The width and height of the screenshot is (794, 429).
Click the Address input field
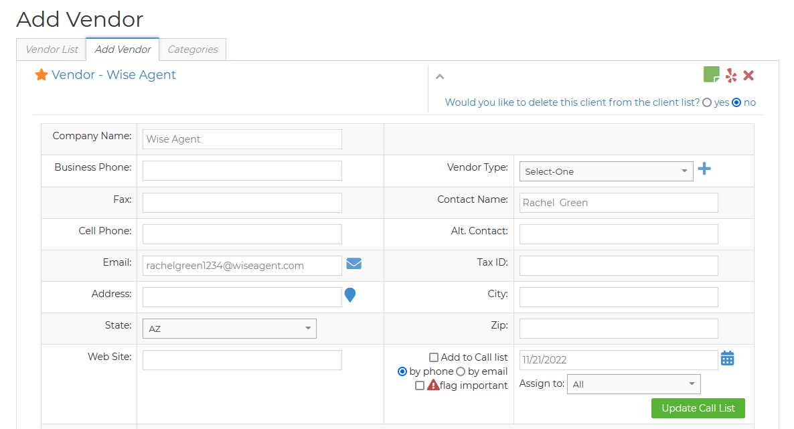coord(242,296)
